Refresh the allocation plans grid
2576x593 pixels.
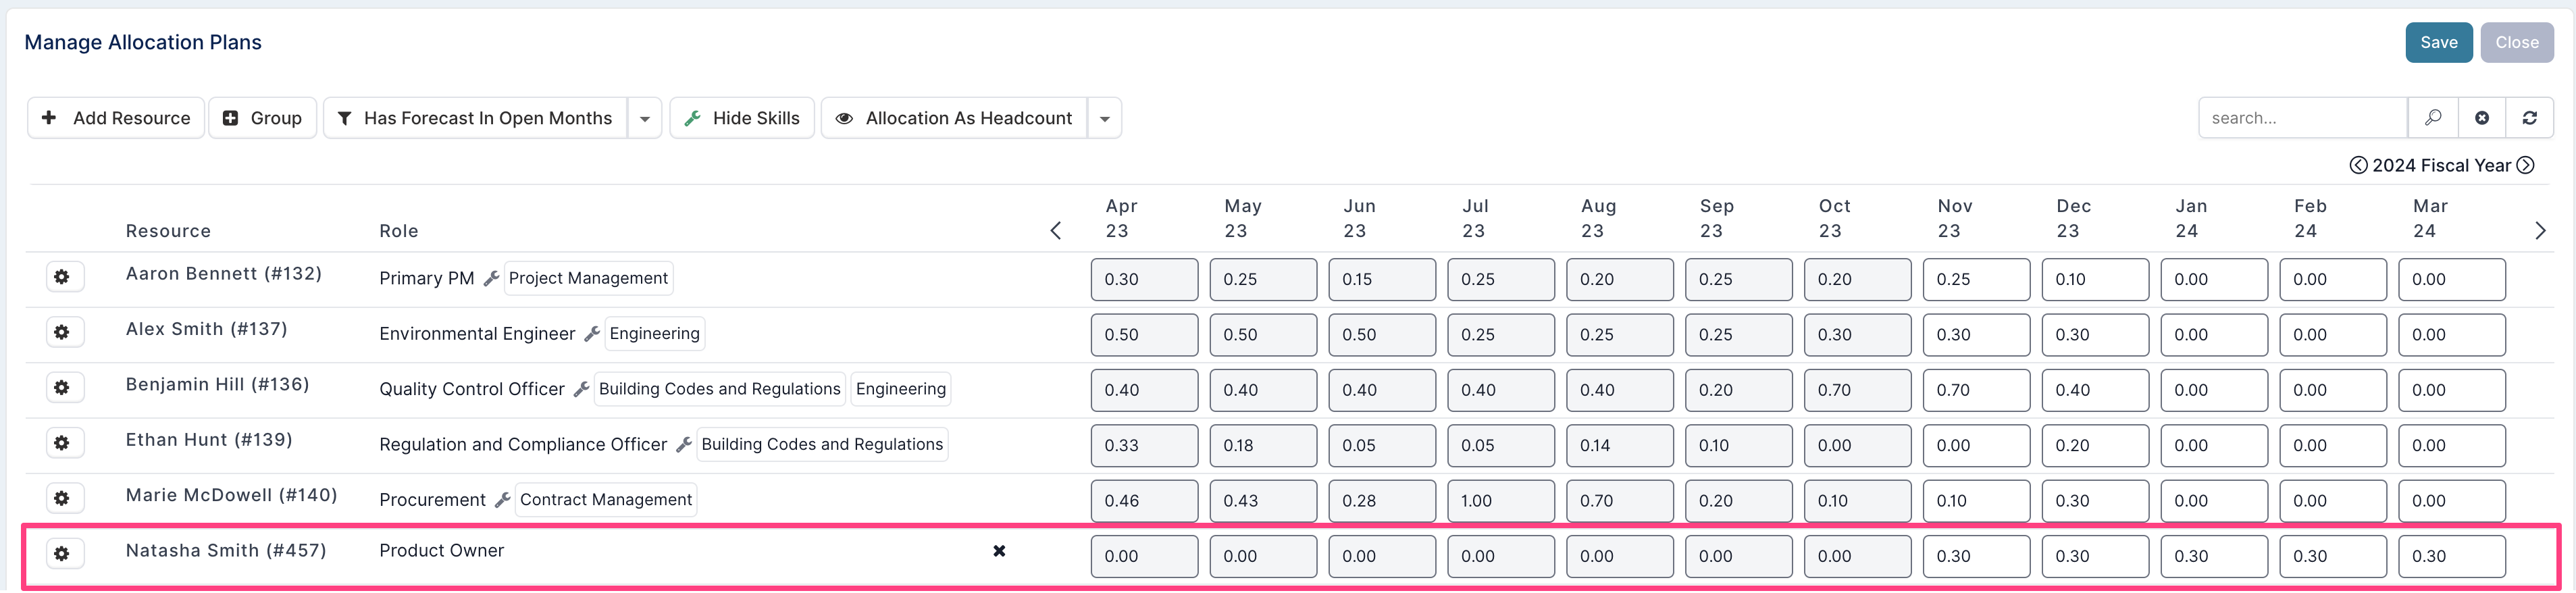tap(2530, 118)
